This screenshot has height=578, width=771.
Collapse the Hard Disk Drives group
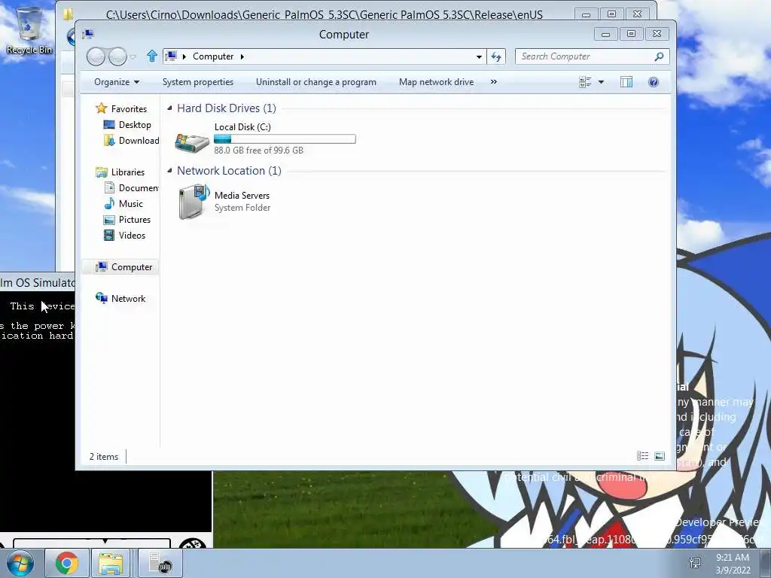169,108
